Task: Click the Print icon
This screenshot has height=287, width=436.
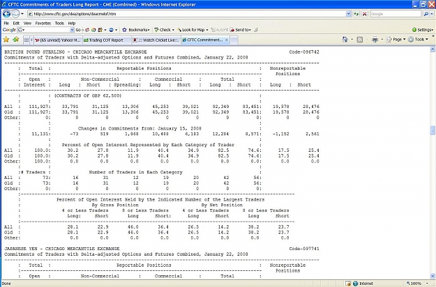Action: coord(375,40)
